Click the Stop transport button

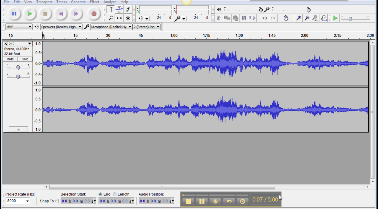(45, 14)
